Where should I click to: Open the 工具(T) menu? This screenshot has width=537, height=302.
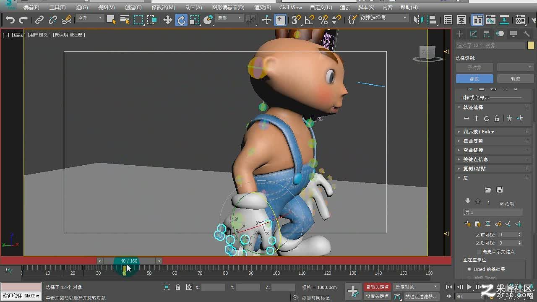pos(57,8)
